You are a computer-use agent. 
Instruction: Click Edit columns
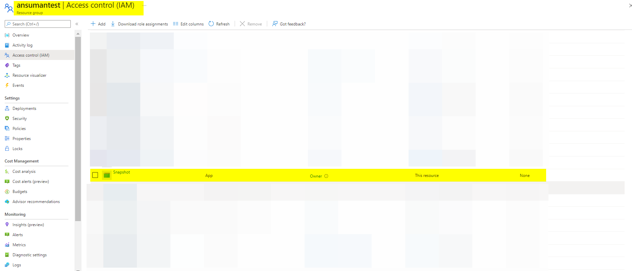pos(188,24)
